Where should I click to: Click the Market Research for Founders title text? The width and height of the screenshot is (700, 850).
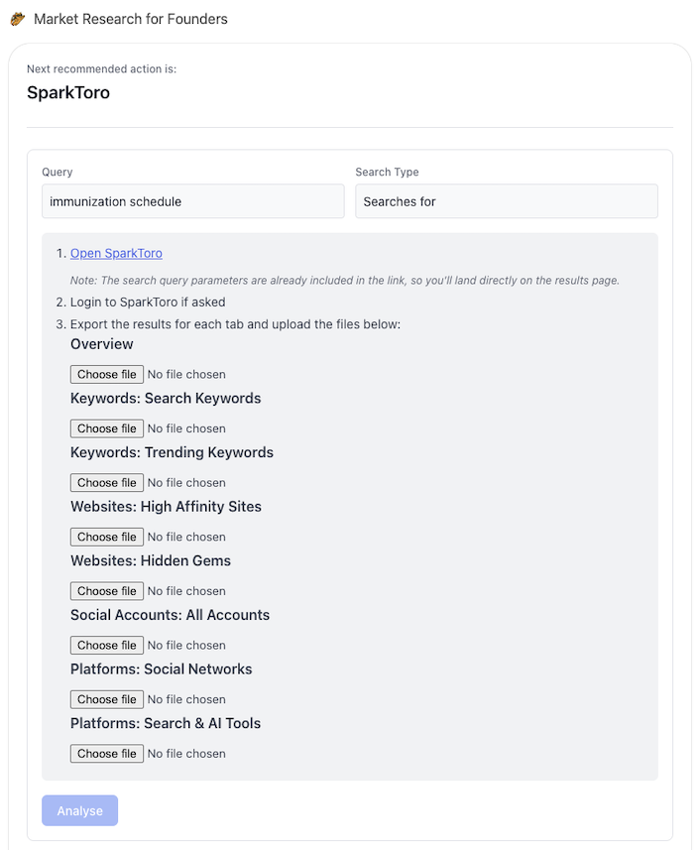click(131, 19)
